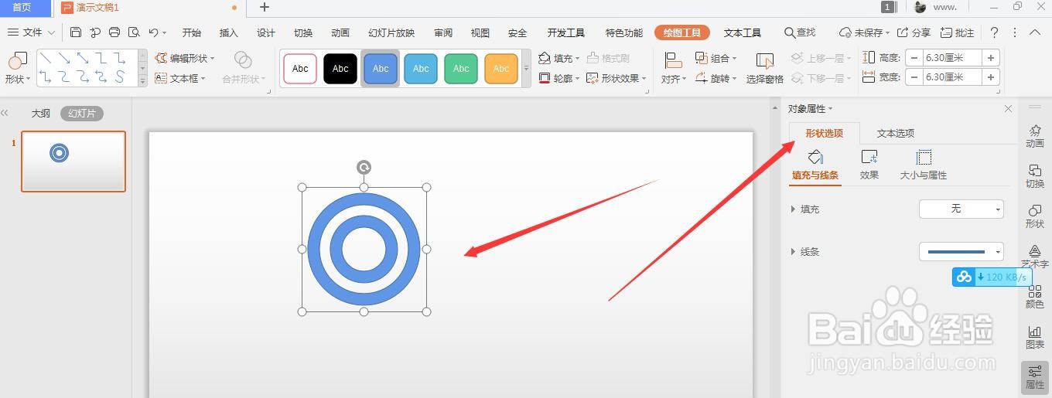Screen dimensions: 1052x398
Task: Open the 形状 shapes gallery button
Action: pyautogui.click(x=17, y=68)
